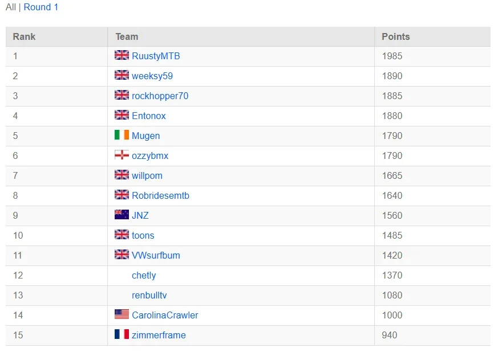
Task: Open the rockhopper70 team page
Action: (160, 96)
